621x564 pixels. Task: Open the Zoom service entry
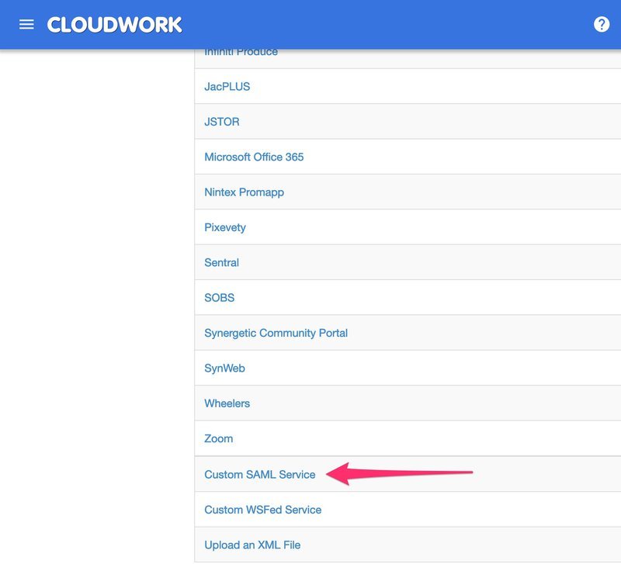217,438
